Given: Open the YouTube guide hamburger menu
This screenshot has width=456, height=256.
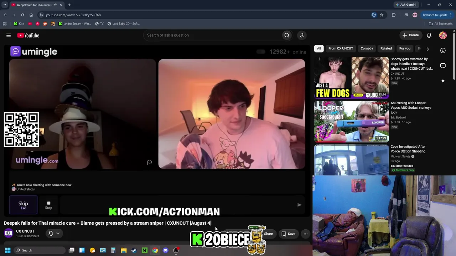Looking at the screenshot, I should point(9,35).
